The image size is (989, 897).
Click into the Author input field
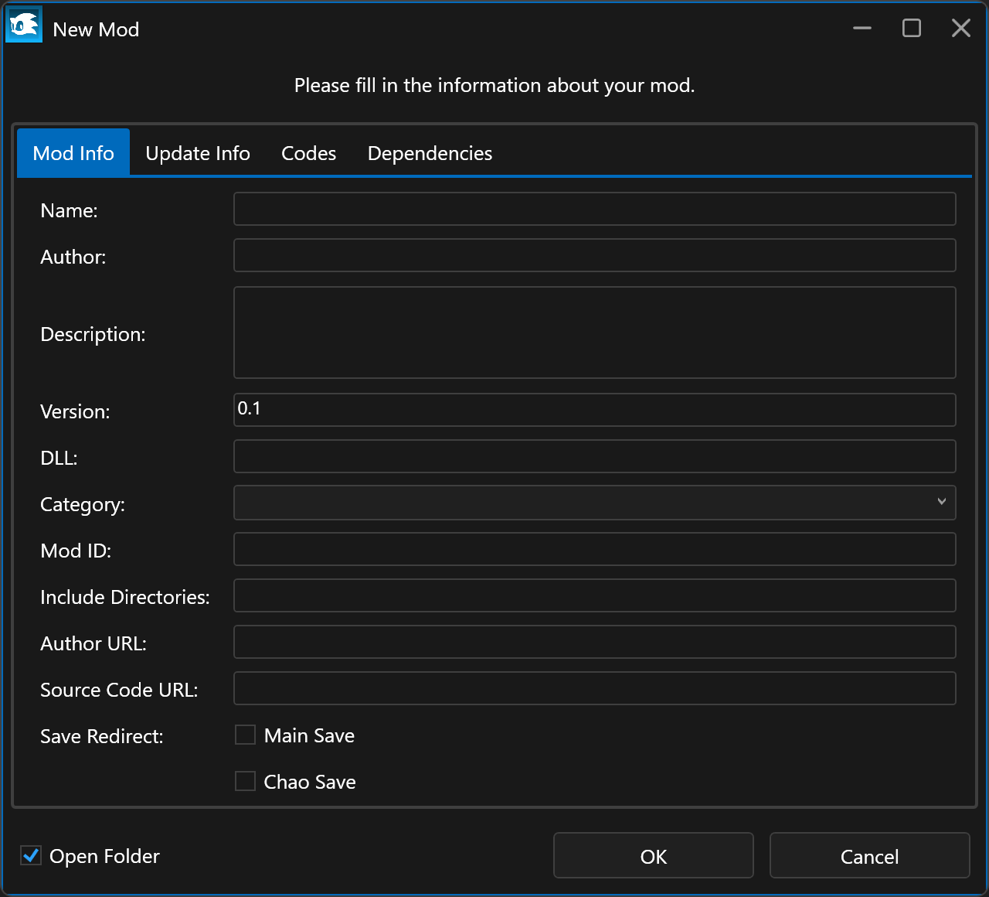pyautogui.click(x=594, y=255)
